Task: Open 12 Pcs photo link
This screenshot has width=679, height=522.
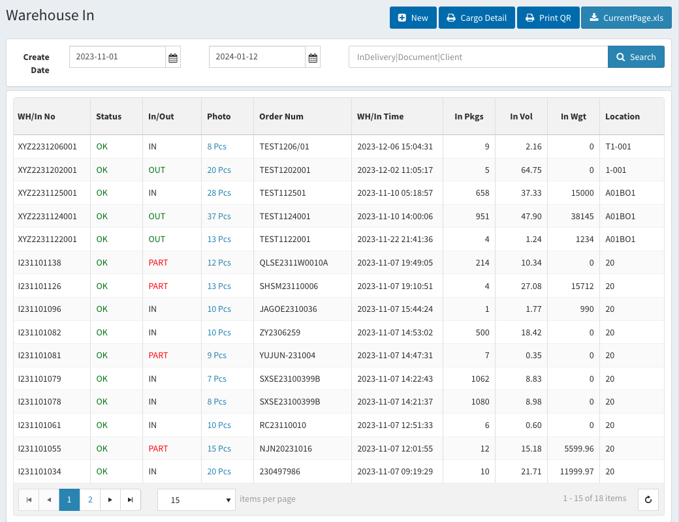Action: [219, 263]
